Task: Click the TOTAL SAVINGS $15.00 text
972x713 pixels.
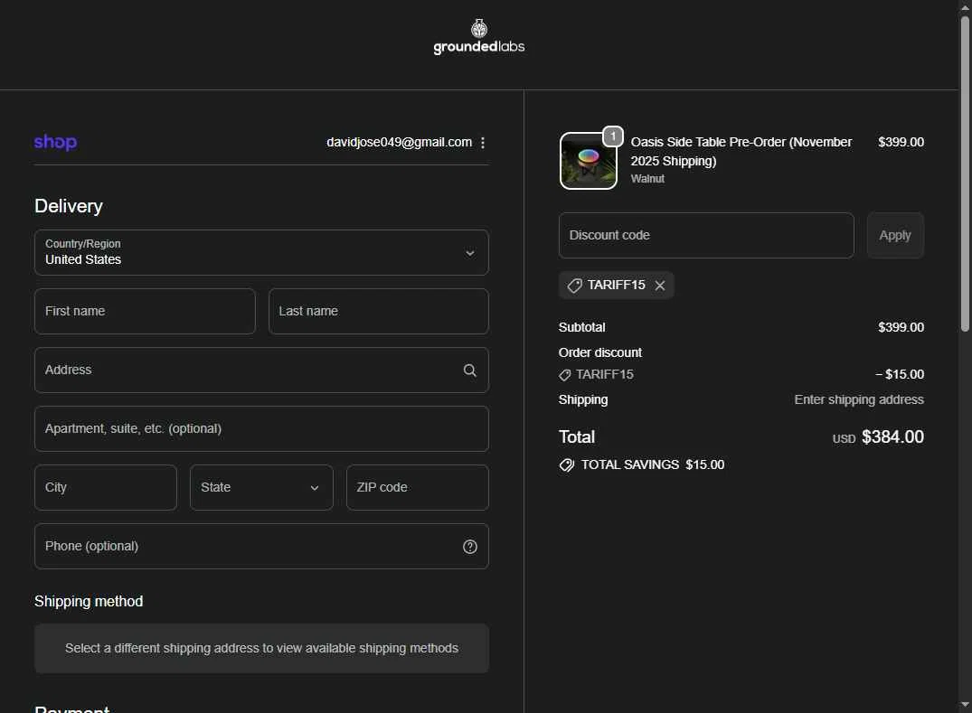Action: pyautogui.click(x=652, y=464)
